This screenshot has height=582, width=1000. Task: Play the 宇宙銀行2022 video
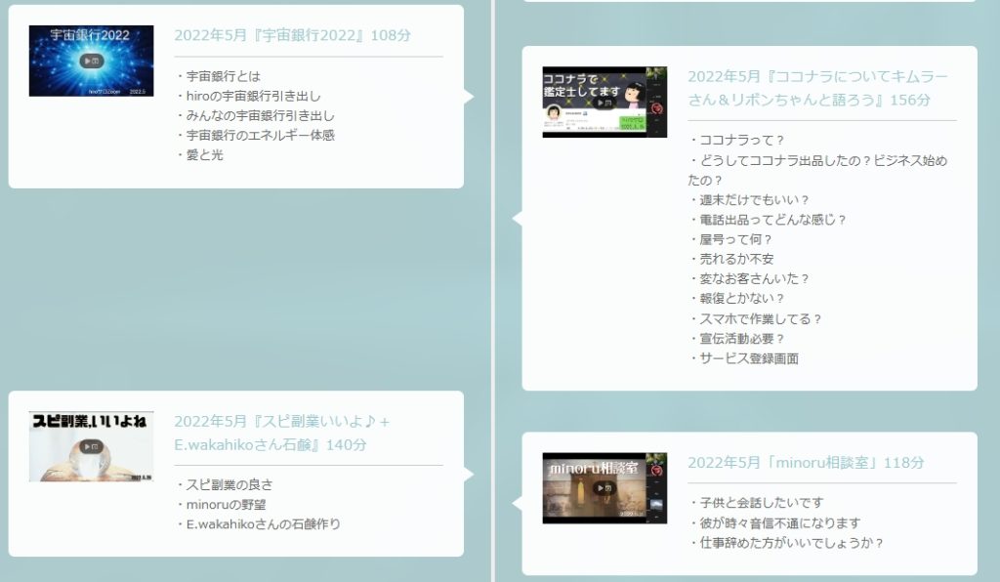tap(91, 61)
